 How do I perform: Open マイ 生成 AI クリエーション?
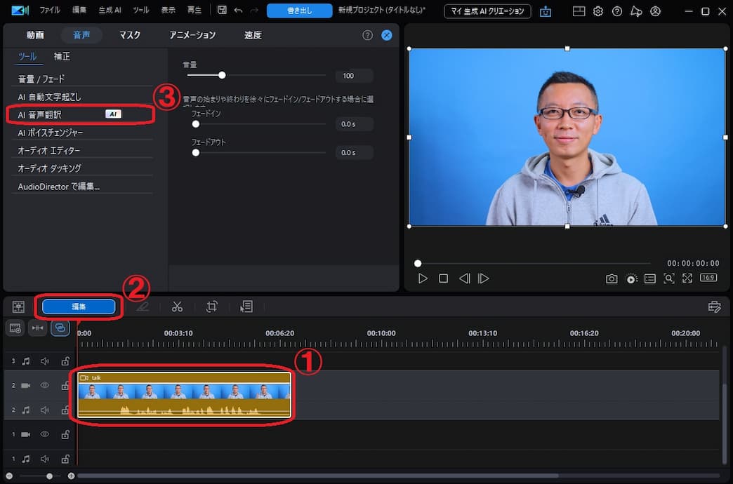[x=487, y=11]
